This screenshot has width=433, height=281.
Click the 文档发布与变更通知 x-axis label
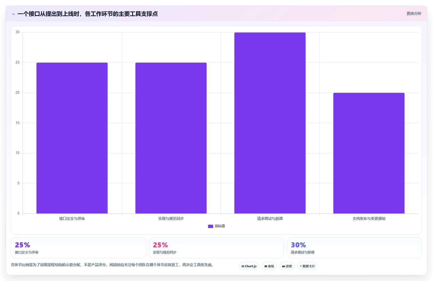(x=369, y=219)
